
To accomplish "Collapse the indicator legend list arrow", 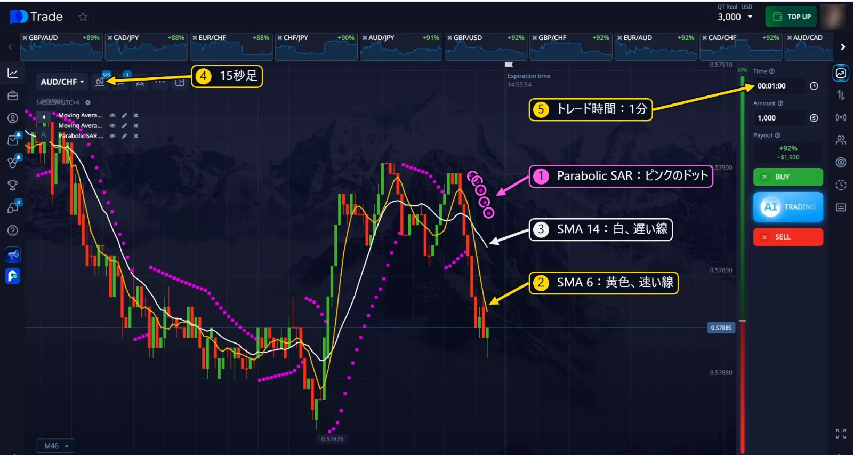I will [x=44, y=116].
